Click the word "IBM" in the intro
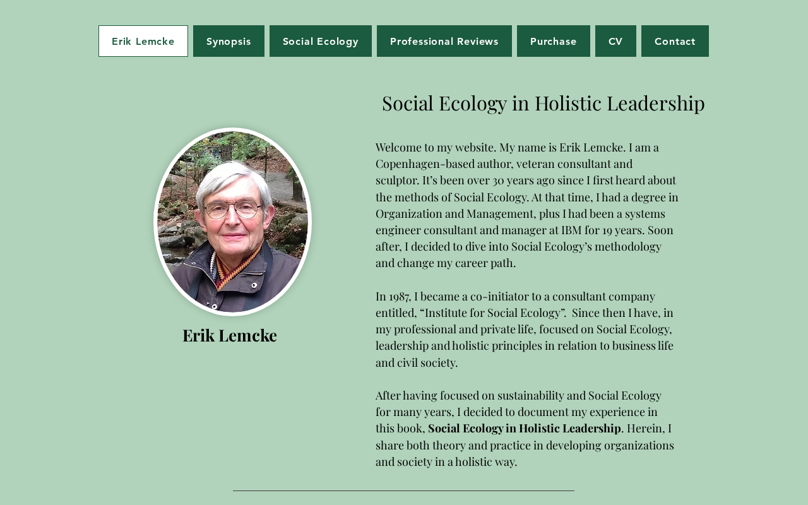The image size is (808, 505). click(571, 230)
